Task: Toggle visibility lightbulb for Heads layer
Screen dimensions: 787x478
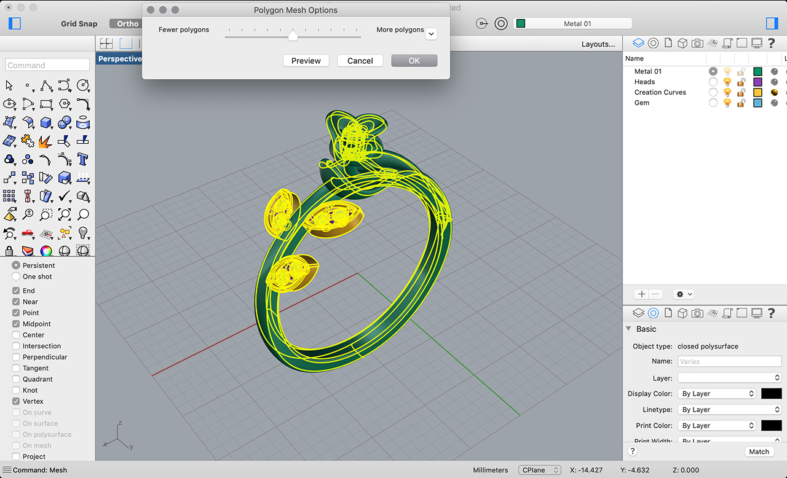Action: coord(727,82)
